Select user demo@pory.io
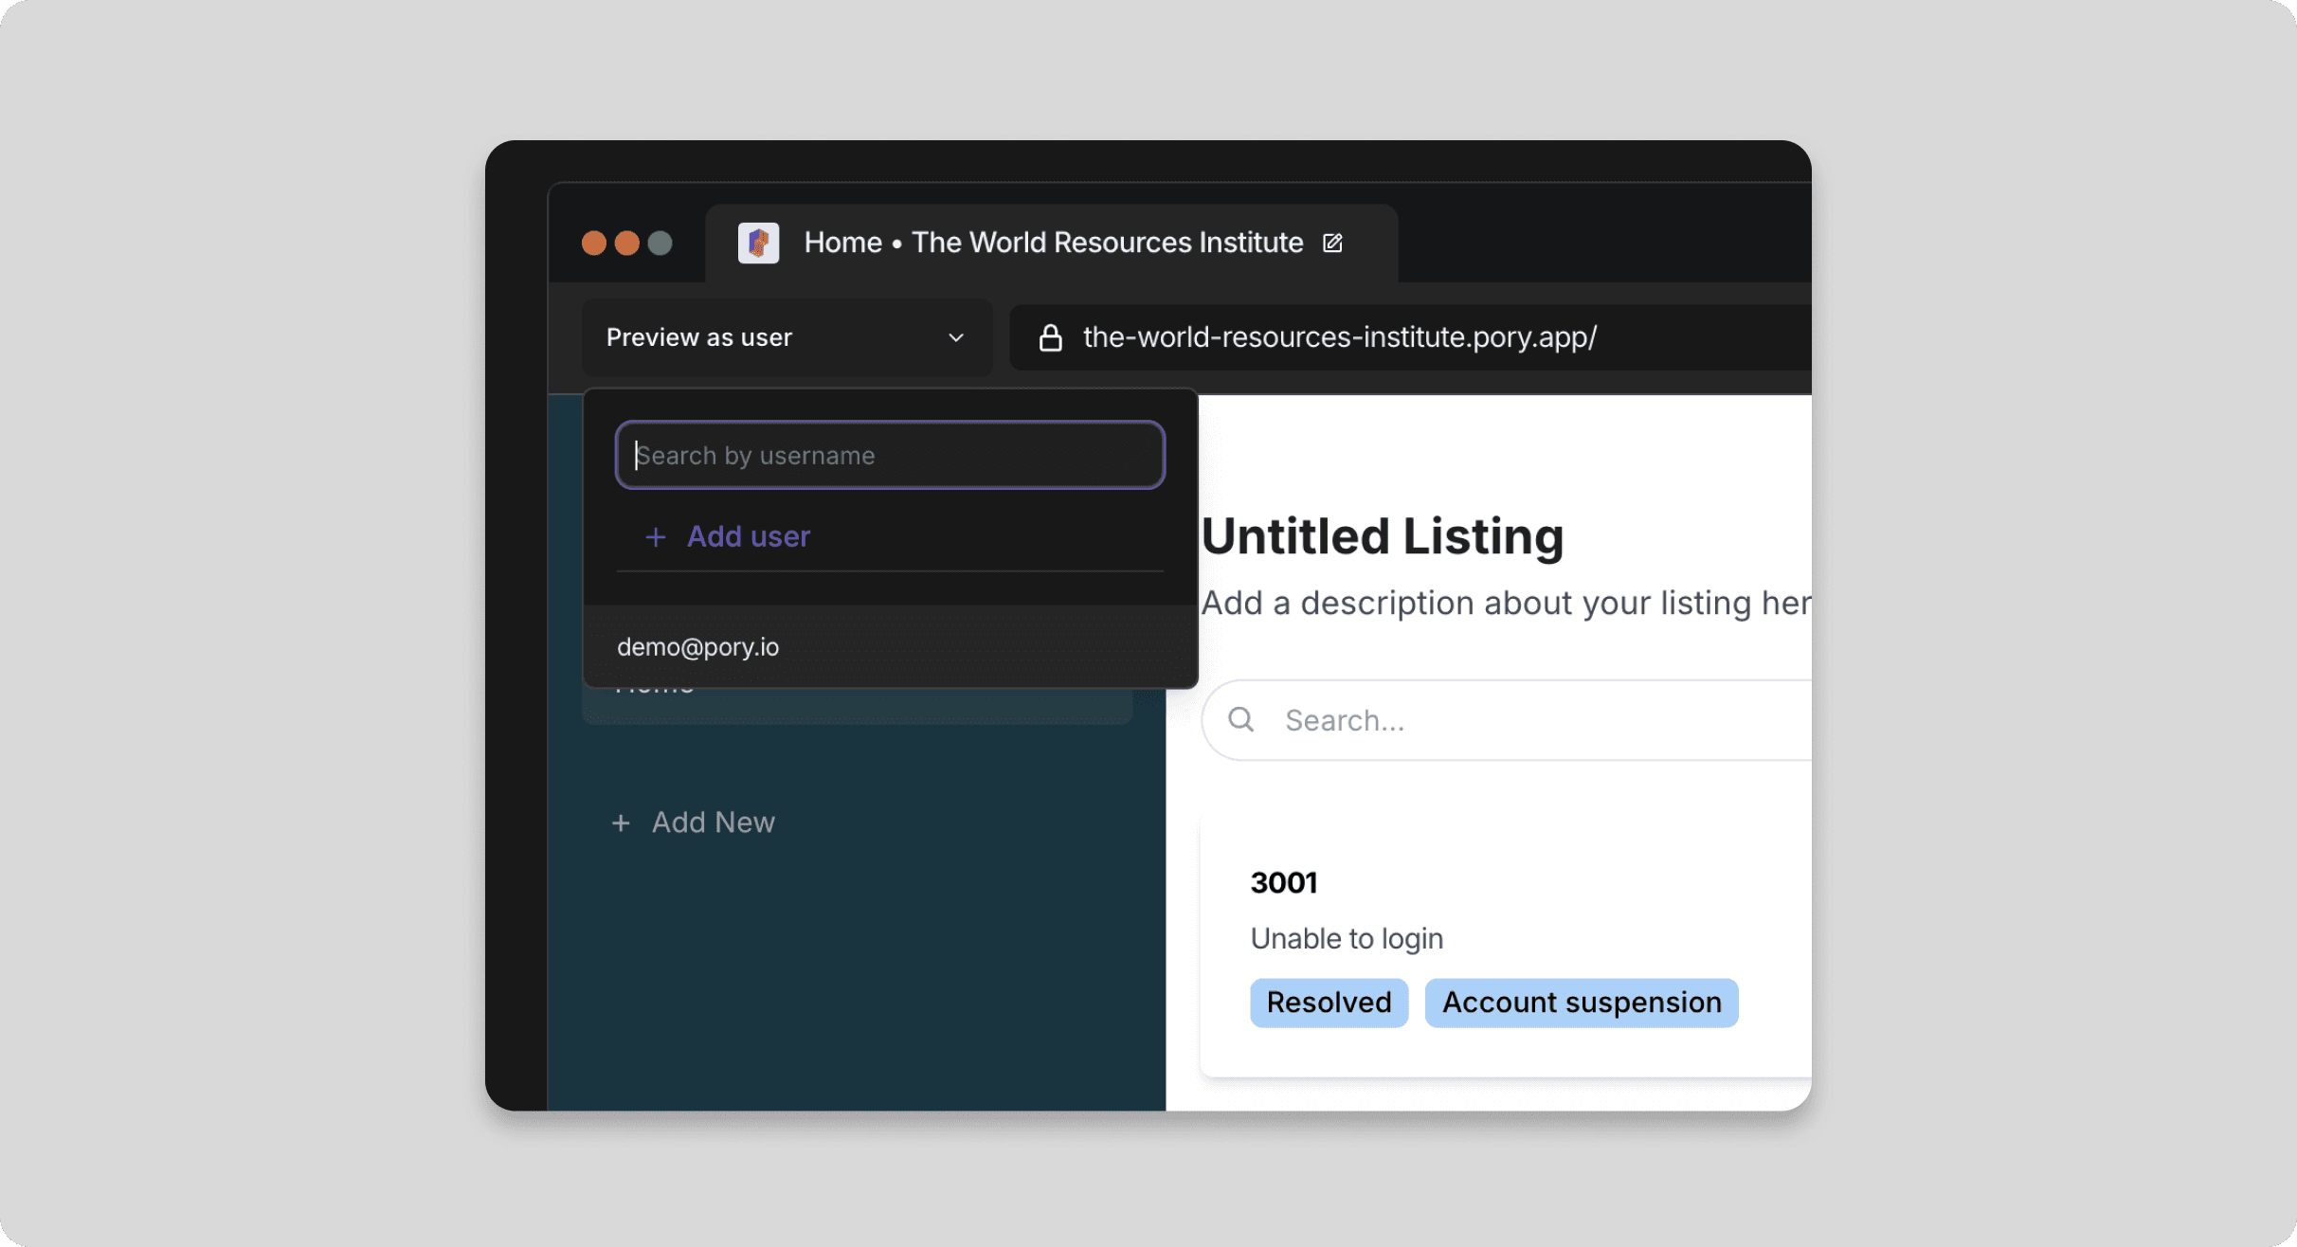The height and width of the screenshot is (1247, 2297). [x=890, y=646]
